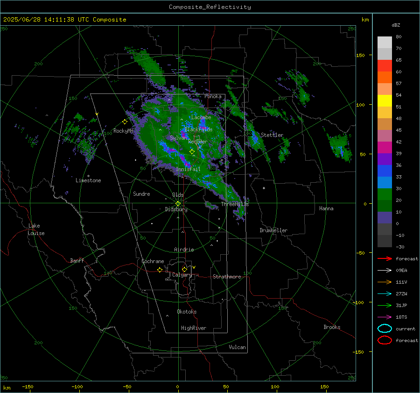Click the Sylvan label

pos(178,138)
